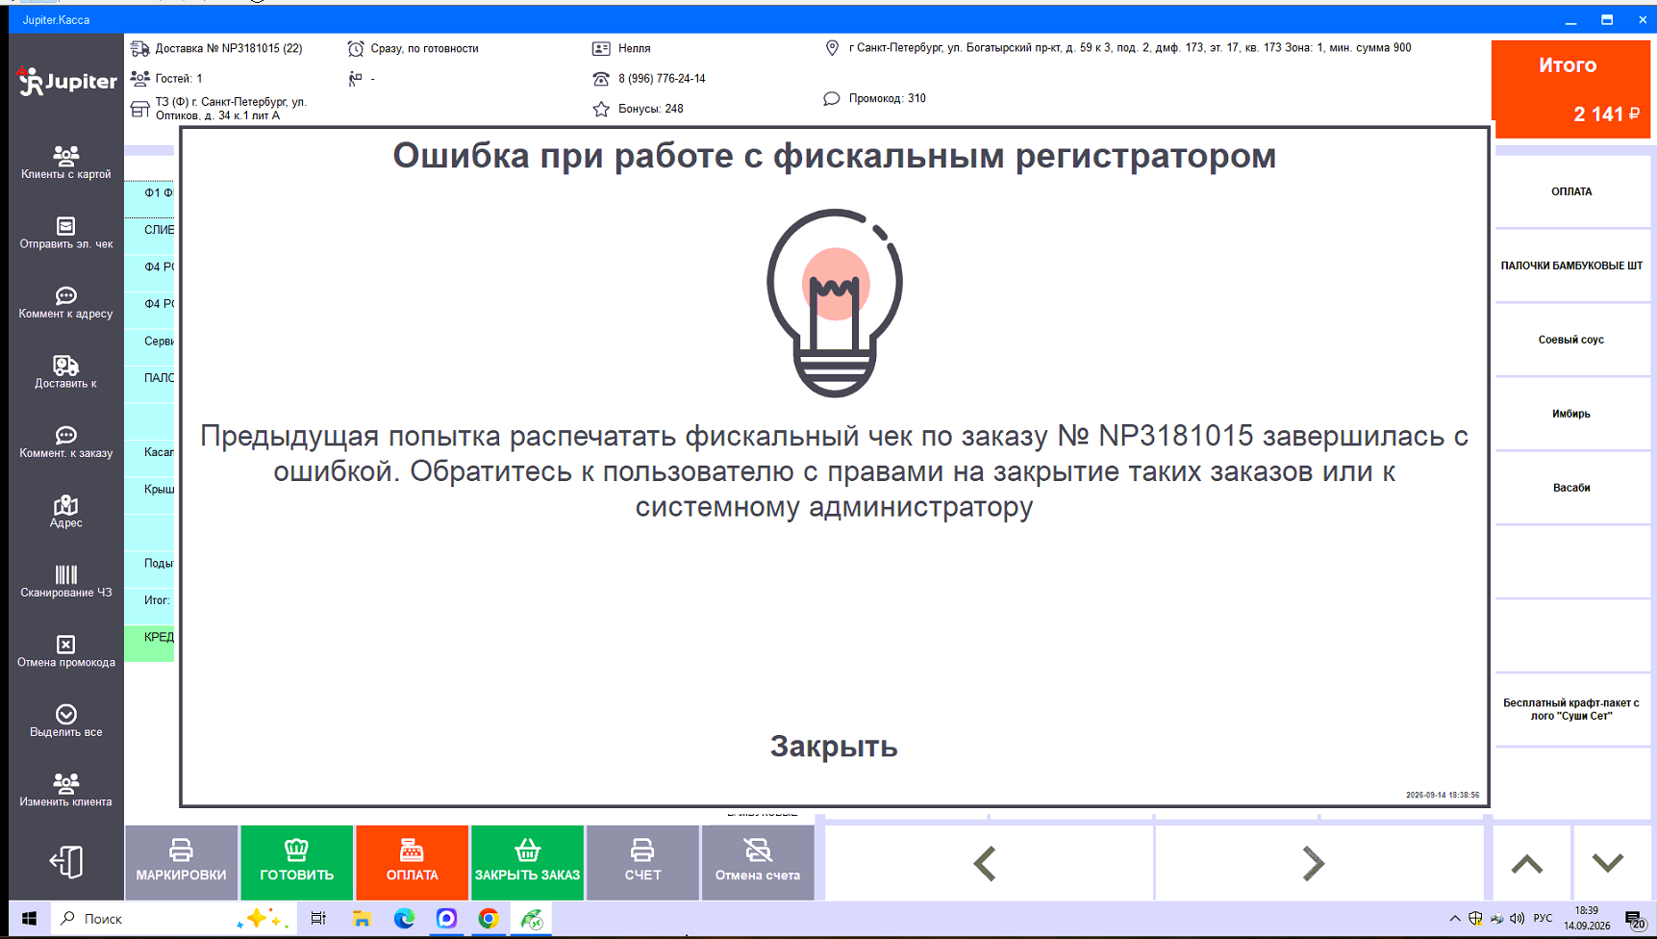This screenshot has width=1657, height=939.
Task: Click the Jupiter logo
Action: click(66, 81)
